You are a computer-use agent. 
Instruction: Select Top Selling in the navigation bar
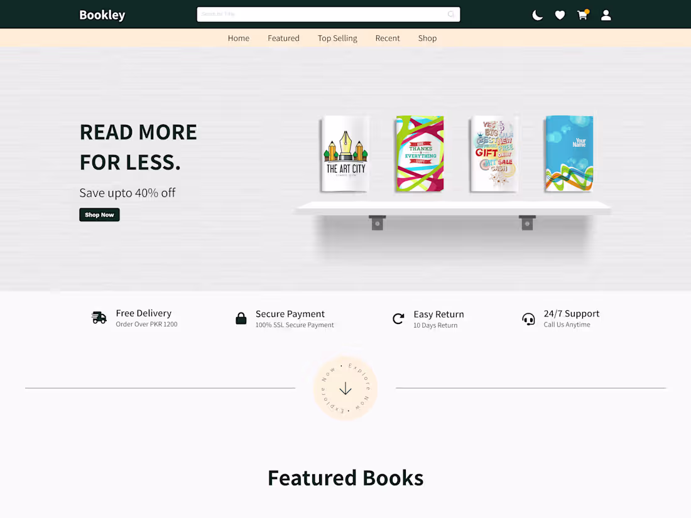(337, 38)
